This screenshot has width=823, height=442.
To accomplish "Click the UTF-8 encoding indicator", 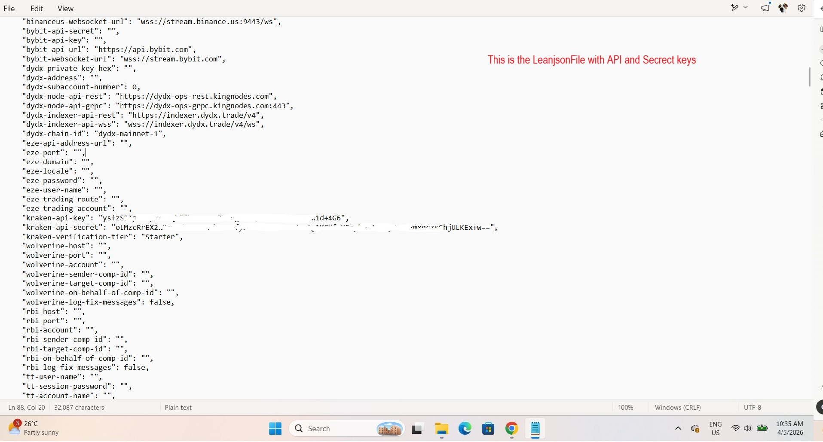I will pyautogui.click(x=753, y=408).
